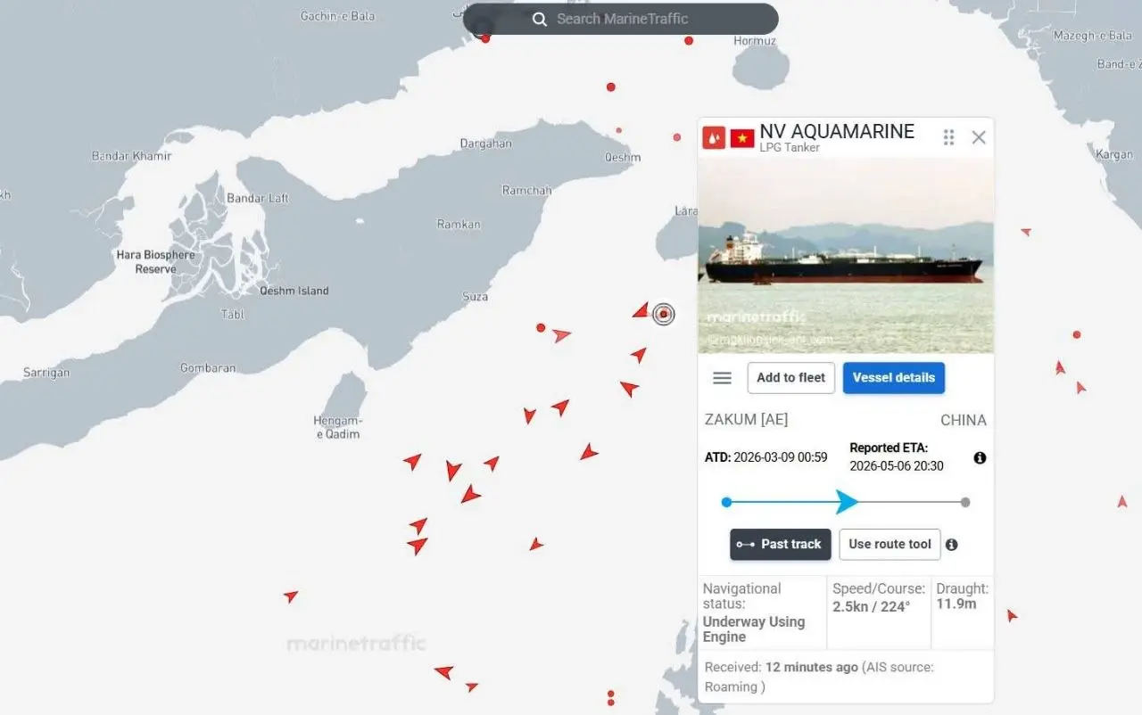Select the ringed NV AQUAMARINE map marker

click(x=663, y=314)
